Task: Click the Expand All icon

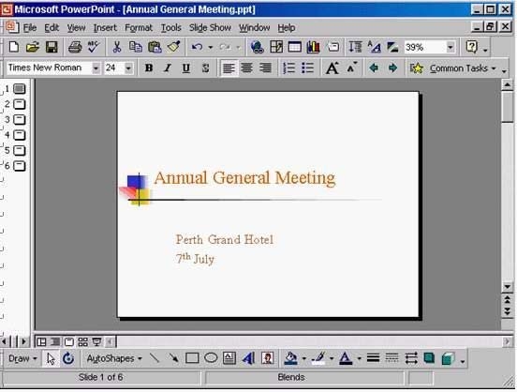Action: tap(355, 47)
